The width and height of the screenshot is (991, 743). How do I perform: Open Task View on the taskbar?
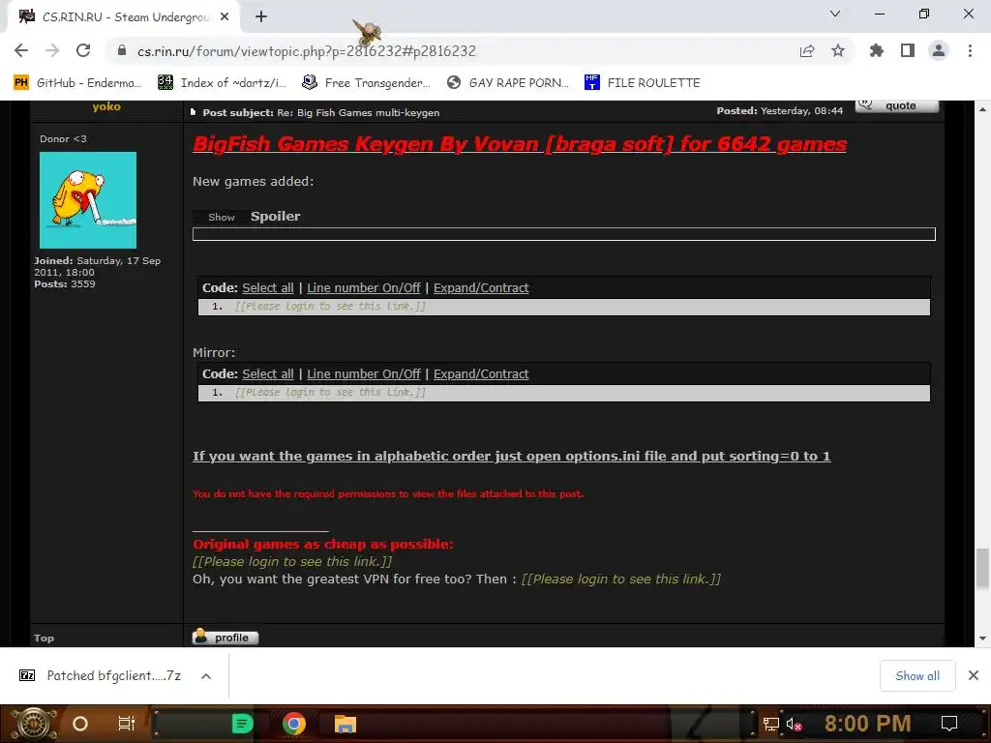coord(127,724)
